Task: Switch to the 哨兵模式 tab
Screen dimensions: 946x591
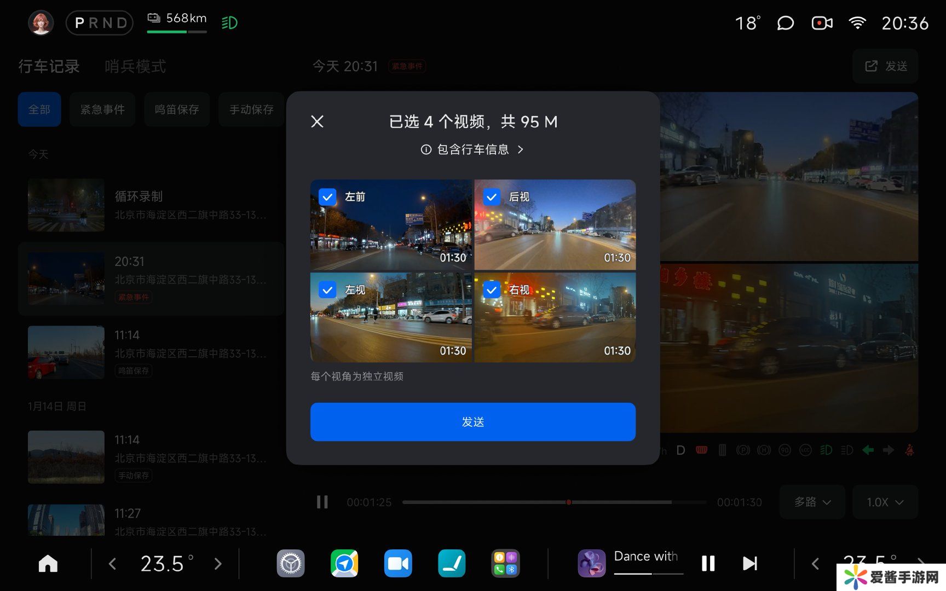Action: [x=135, y=67]
